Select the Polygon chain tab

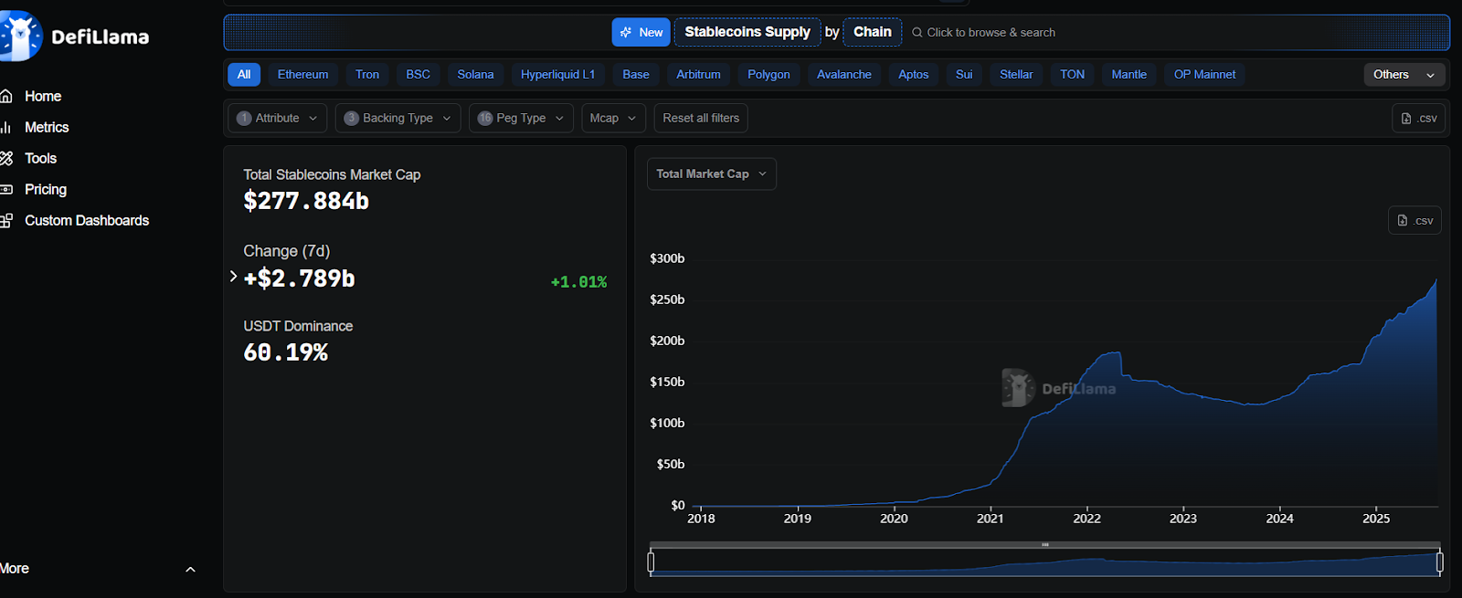(768, 74)
